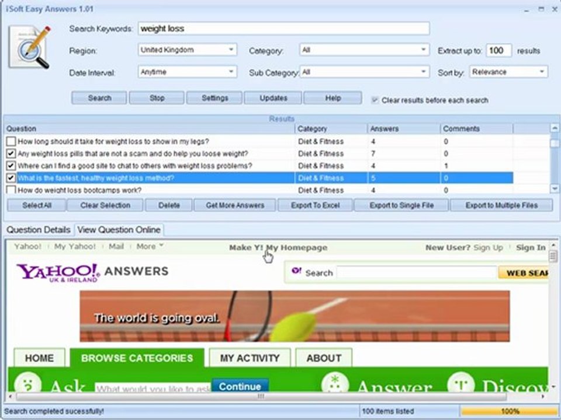Viewport: 561px width, 420px height.
Task: Open the ABOUT tab on Yahoo Answers
Action: pos(324,358)
